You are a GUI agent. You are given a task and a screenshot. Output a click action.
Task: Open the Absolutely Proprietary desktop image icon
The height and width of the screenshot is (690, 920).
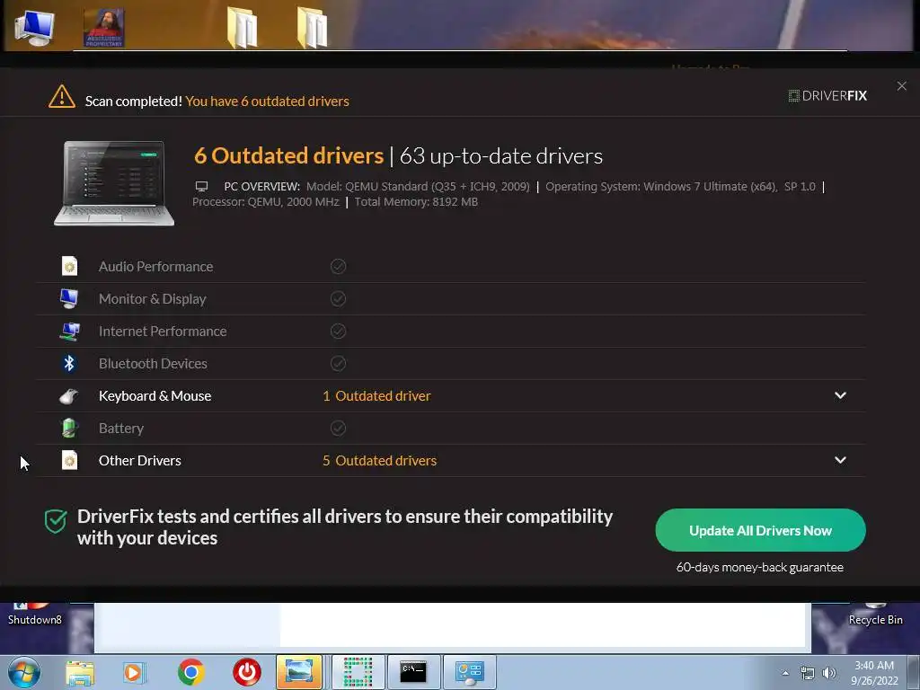click(x=104, y=28)
